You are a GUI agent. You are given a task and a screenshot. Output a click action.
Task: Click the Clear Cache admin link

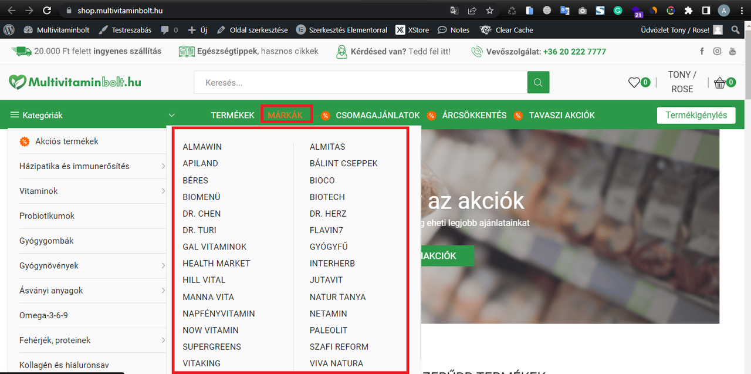tap(506, 30)
